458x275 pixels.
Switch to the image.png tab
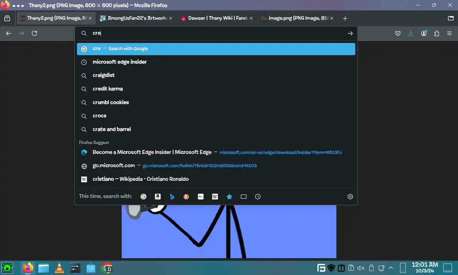tap(298, 18)
